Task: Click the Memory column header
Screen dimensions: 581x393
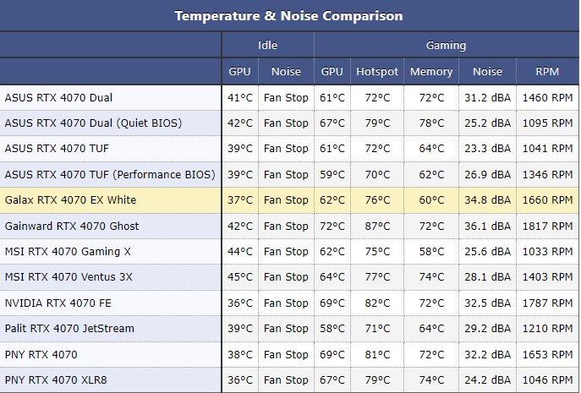Action: [x=430, y=72]
